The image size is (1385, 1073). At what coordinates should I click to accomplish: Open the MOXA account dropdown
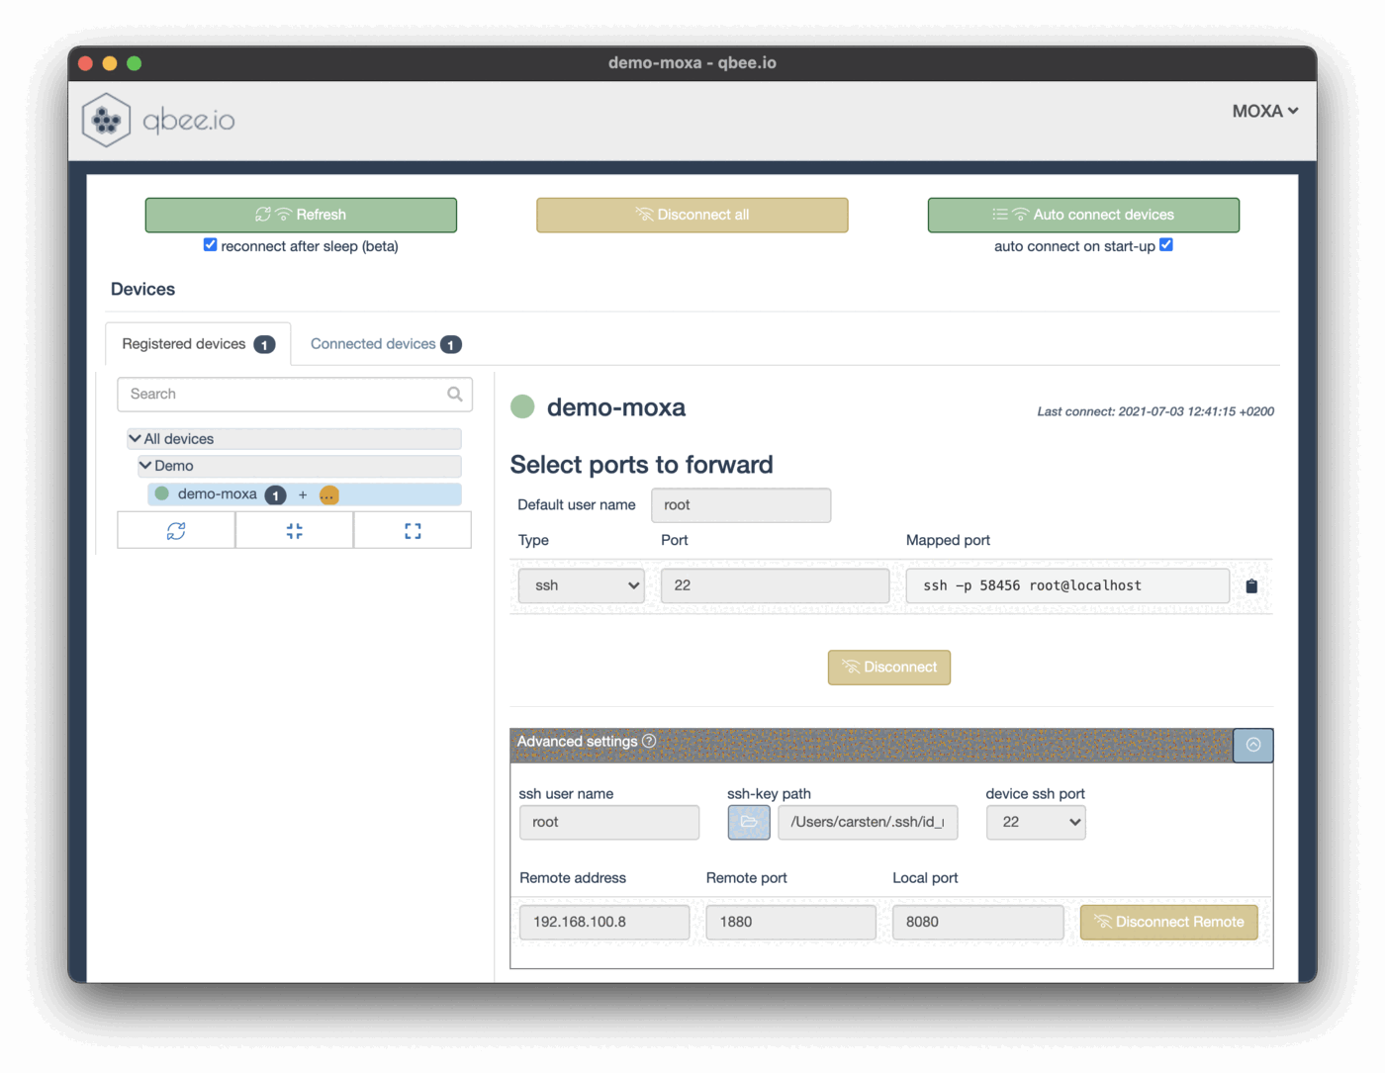tap(1264, 111)
